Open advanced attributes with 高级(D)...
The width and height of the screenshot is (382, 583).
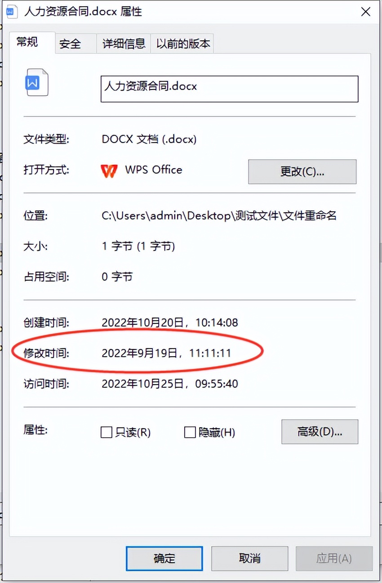click(x=320, y=432)
